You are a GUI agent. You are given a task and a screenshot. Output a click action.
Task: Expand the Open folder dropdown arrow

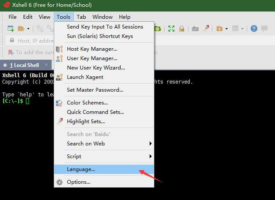point(29,29)
